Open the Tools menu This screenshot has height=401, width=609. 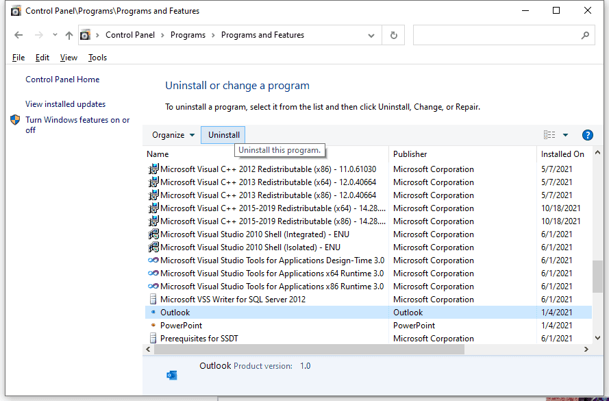coord(97,58)
